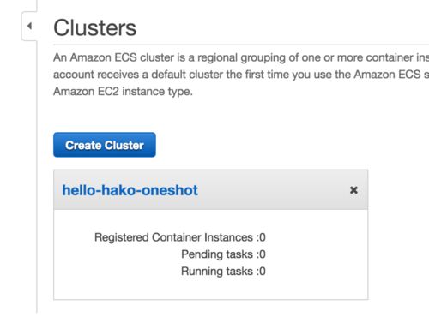Select the Clusters page heading
The width and height of the screenshot is (429, 317).
(x=95, y=27)
